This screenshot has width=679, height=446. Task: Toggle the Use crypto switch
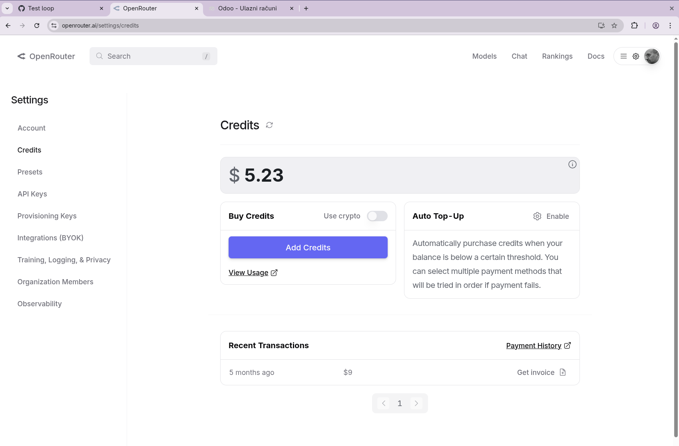pyautogui.click(x=377, y=216)
